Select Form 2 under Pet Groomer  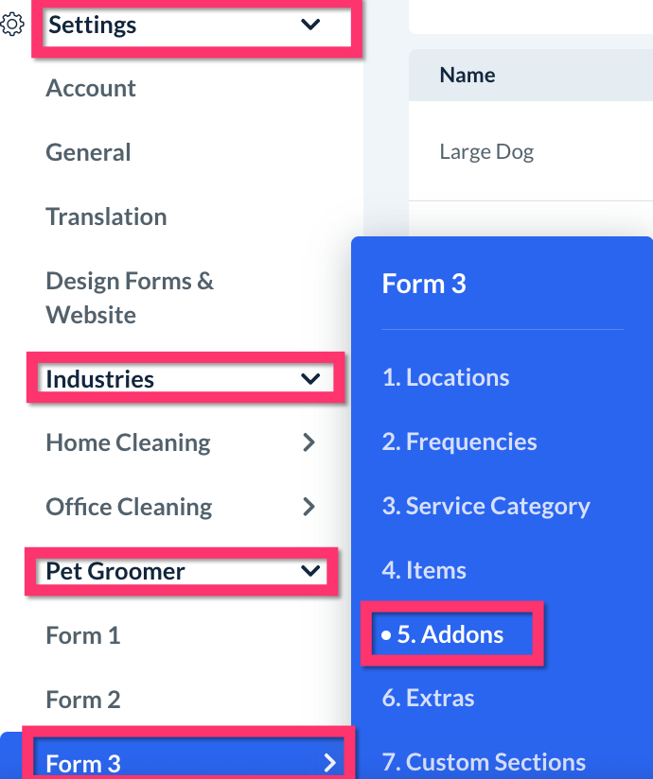[x=83, y=700]
